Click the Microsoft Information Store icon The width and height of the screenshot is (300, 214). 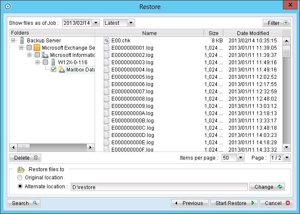pos(45,55)
